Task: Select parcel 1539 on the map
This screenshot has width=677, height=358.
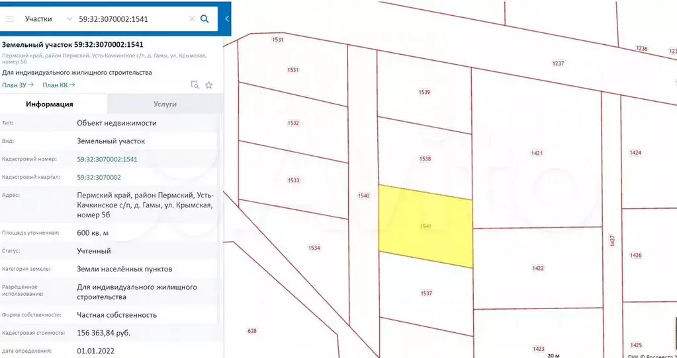Action: pos(424,92)
